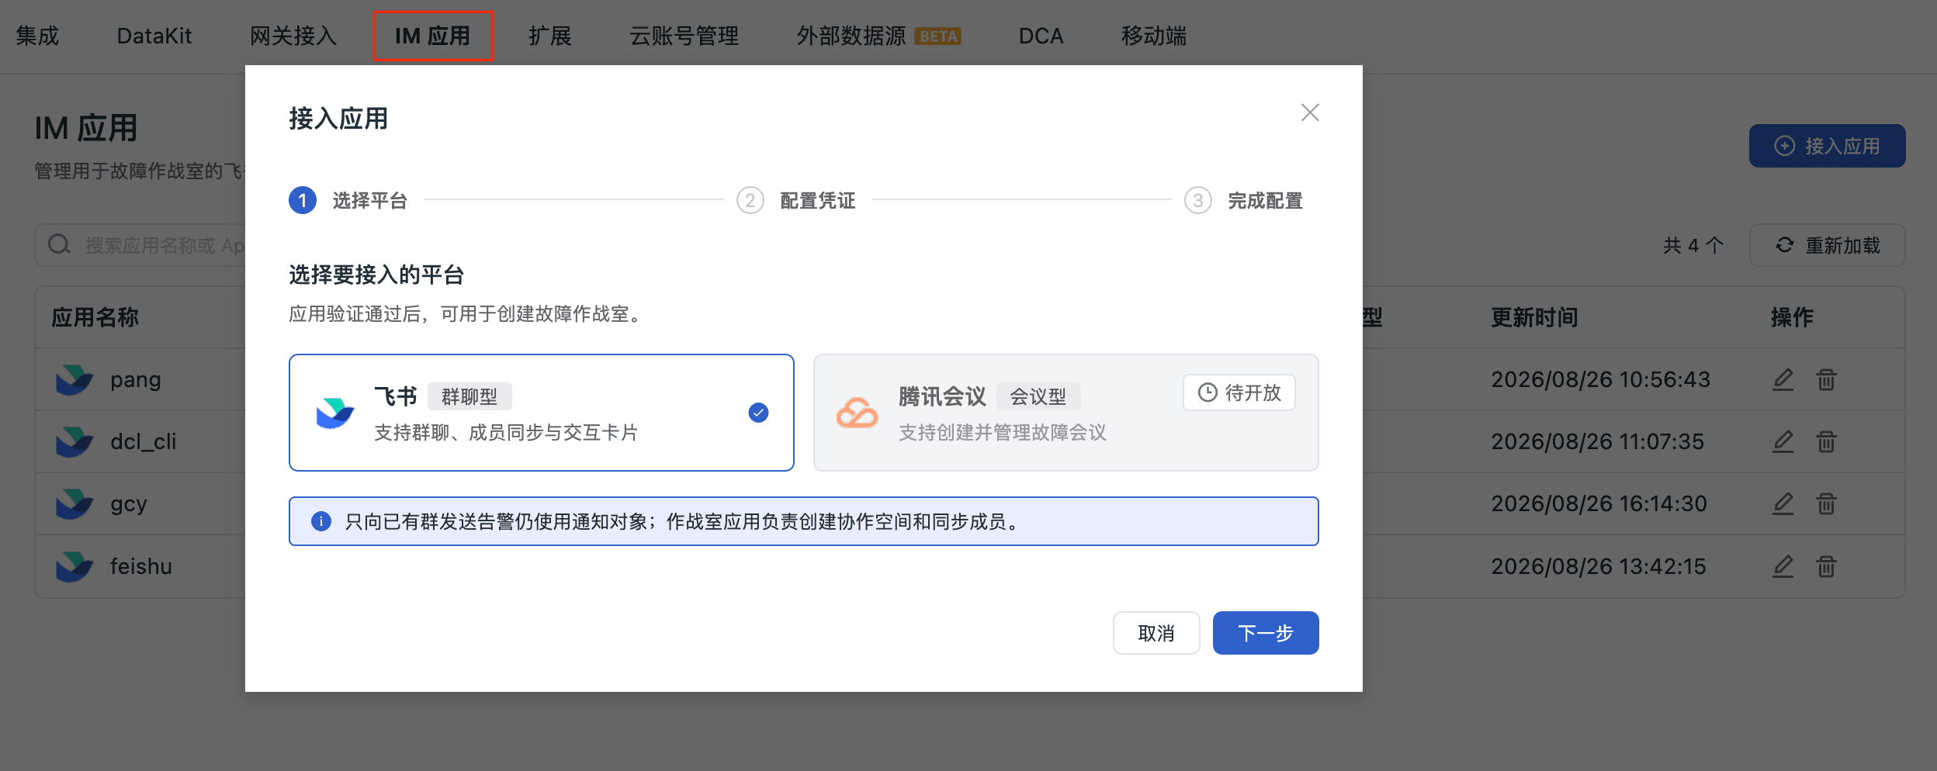Click the Feishu icon beside dcl_cli
The width and height of the screenshot is (1937, 771).
tap(74, 442)
